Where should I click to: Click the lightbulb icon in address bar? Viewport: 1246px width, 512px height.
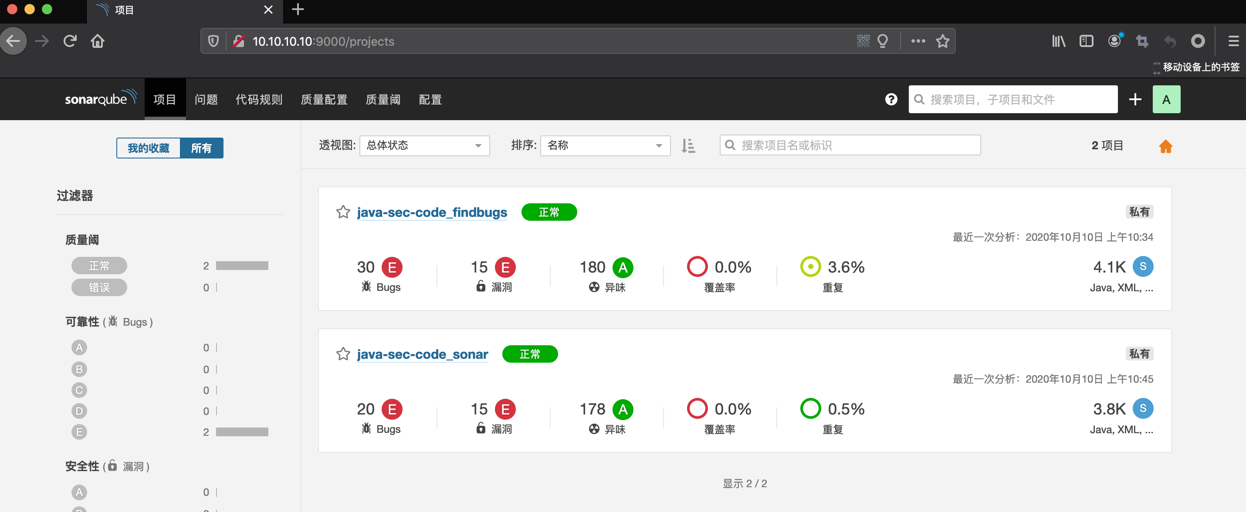tap(882, 41)
